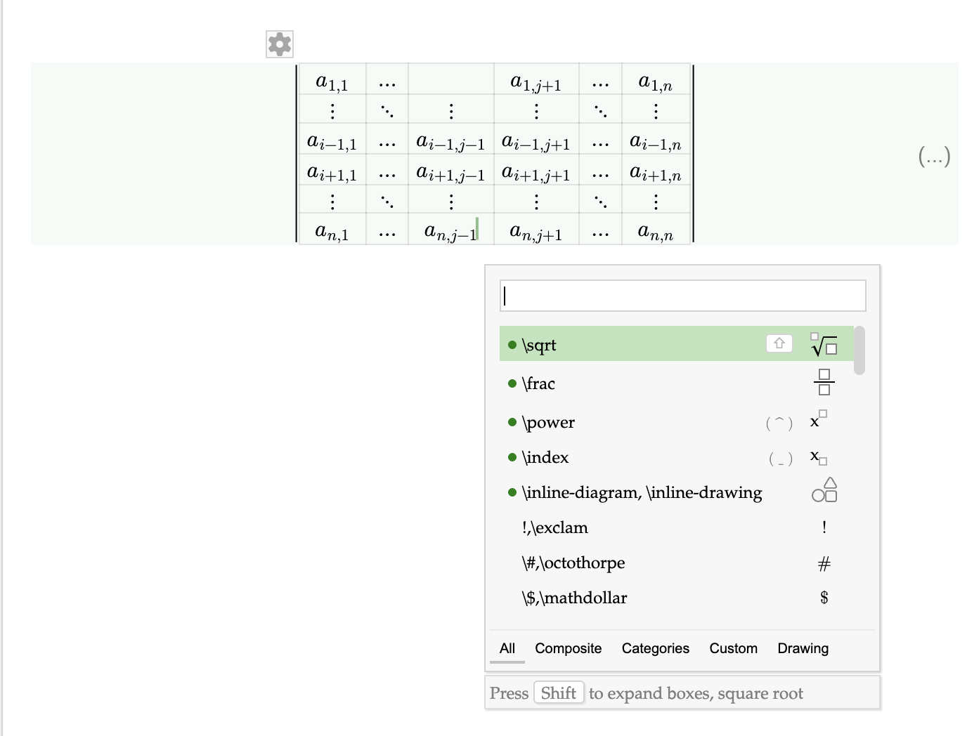Click the shift arrow key badge beside \sqrt
Screen dimensions: 967x736
tap(779, 343)
